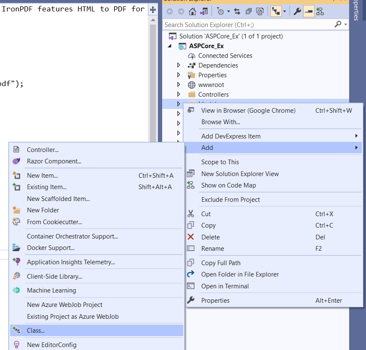Expand the Dependencies tree node
Image resolution: width=366 pixels, height=350 pixels.
click(x=179, y=65)
